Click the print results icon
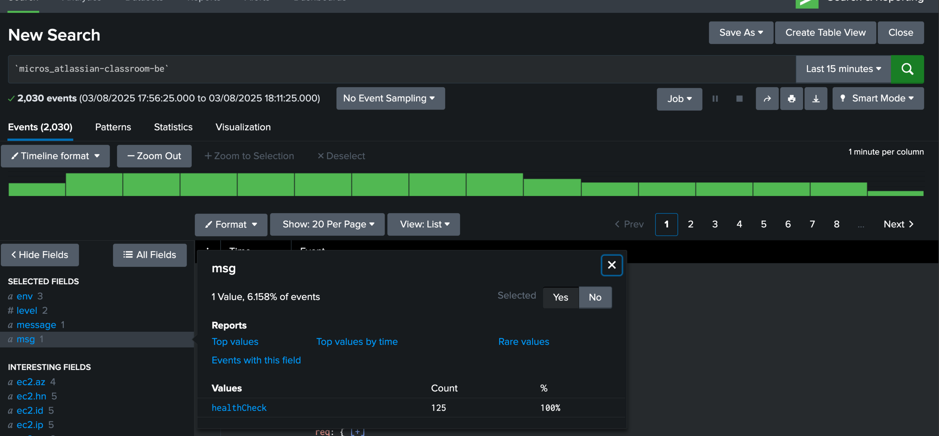The height and width of the screenshot is (436, 939). click(791, 99)
